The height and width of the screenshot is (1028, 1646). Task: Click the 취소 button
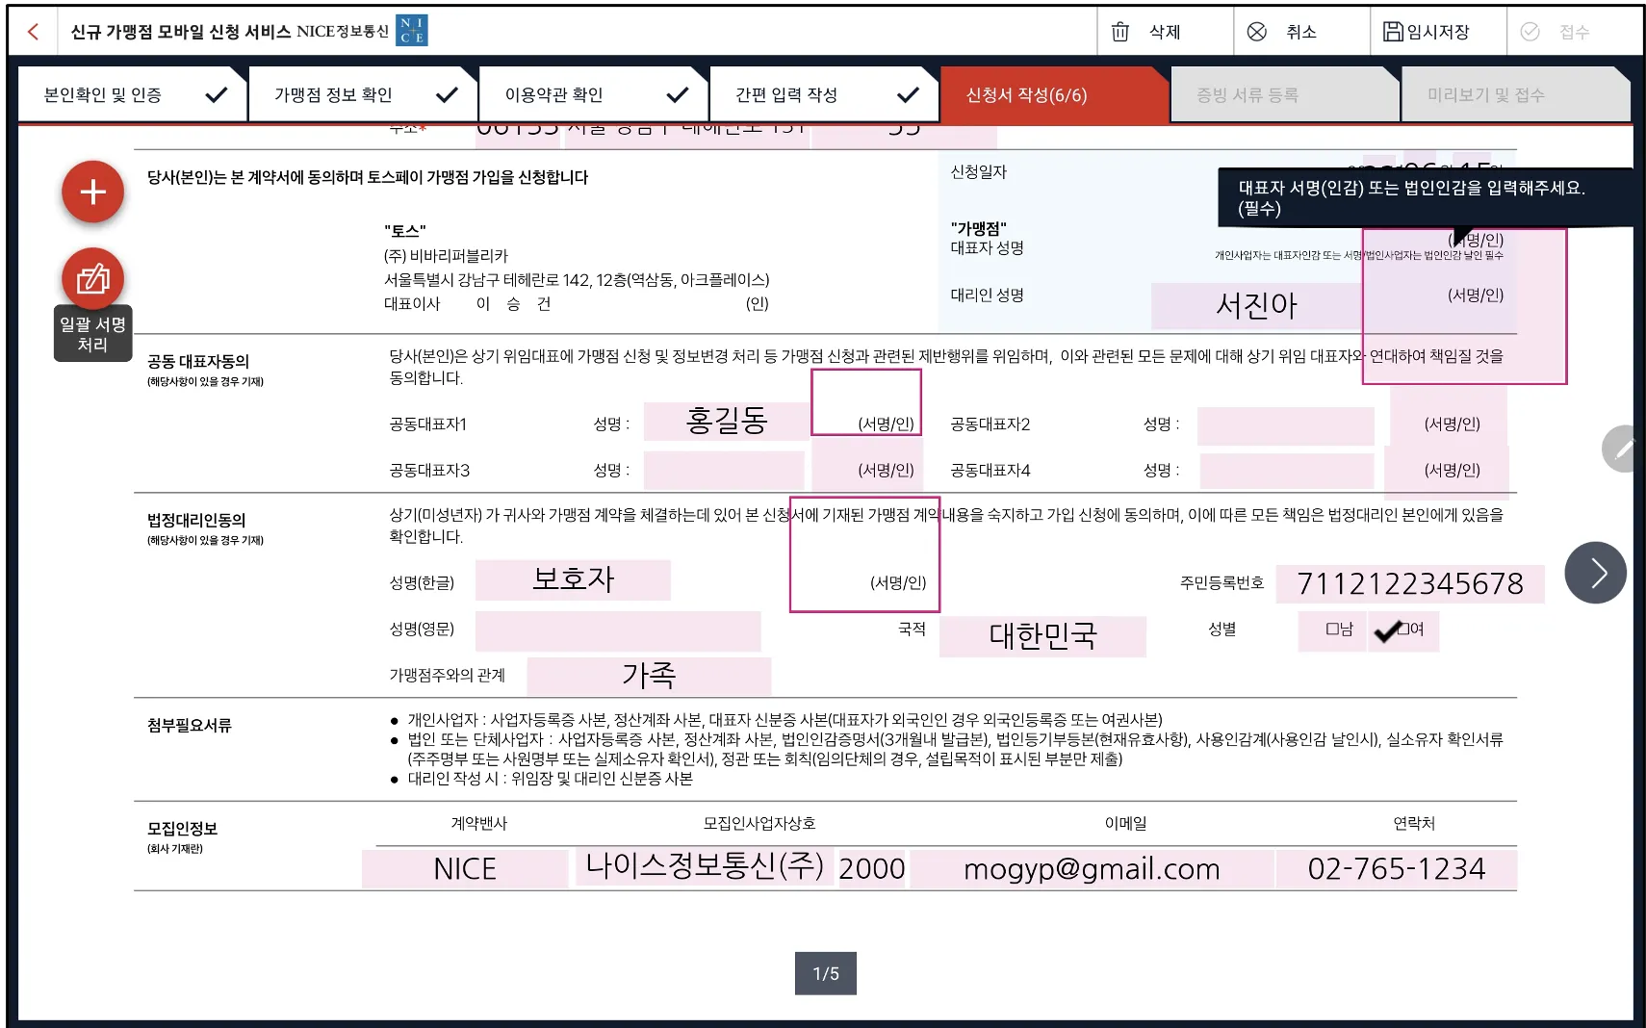click(1301, 32)
